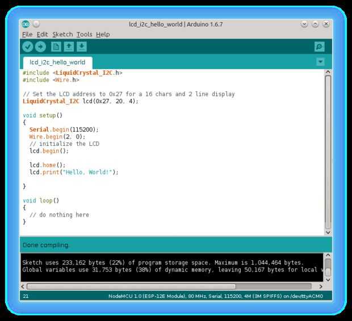Select the lcd_i2c_hello_world tab
The image size is (352, 321).
click(57, 62)
